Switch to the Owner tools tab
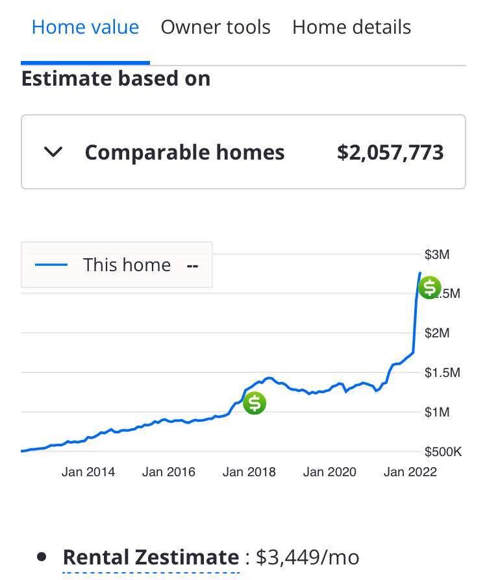Image resolution: width=487 pixels, height=580 pixels. point(215,27)
